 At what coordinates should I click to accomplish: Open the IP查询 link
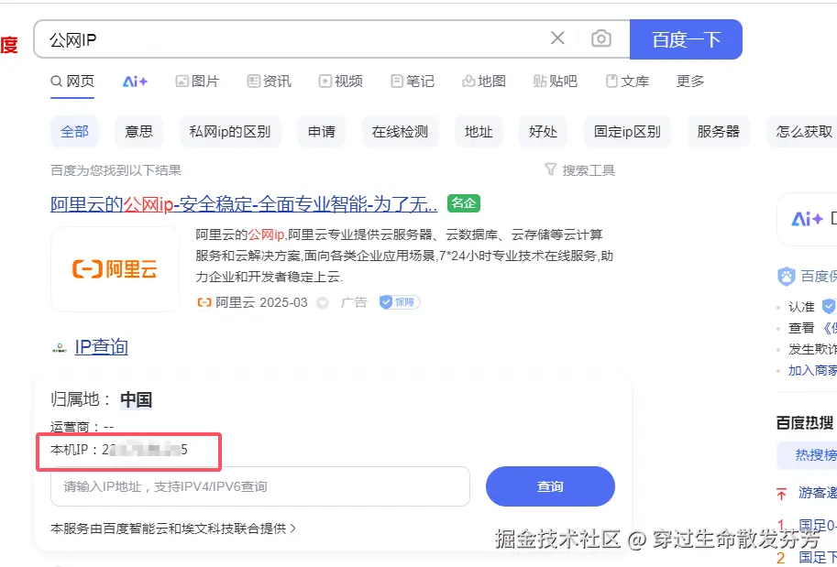tap(101, 346)
